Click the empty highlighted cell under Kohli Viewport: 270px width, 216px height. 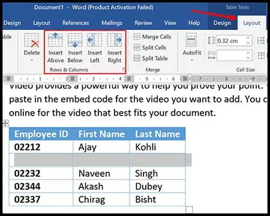(157, 160)
